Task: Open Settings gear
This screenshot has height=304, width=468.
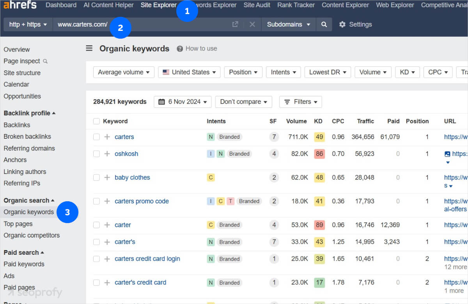Action: point(342,24)
